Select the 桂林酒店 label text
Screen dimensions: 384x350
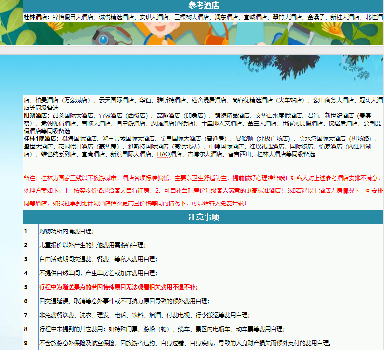pyautogui.click(x=37, y=17)
